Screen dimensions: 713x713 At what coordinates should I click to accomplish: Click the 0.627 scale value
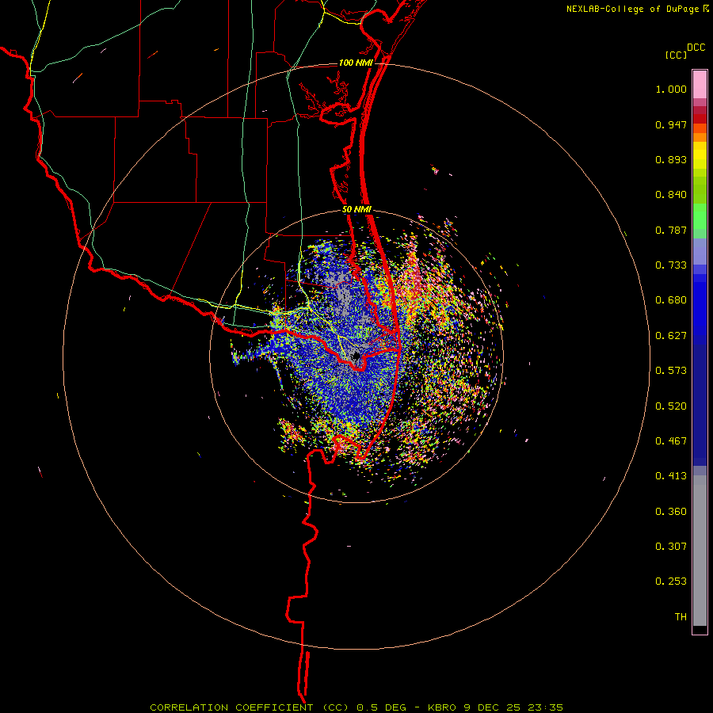(x=671, y=336)
